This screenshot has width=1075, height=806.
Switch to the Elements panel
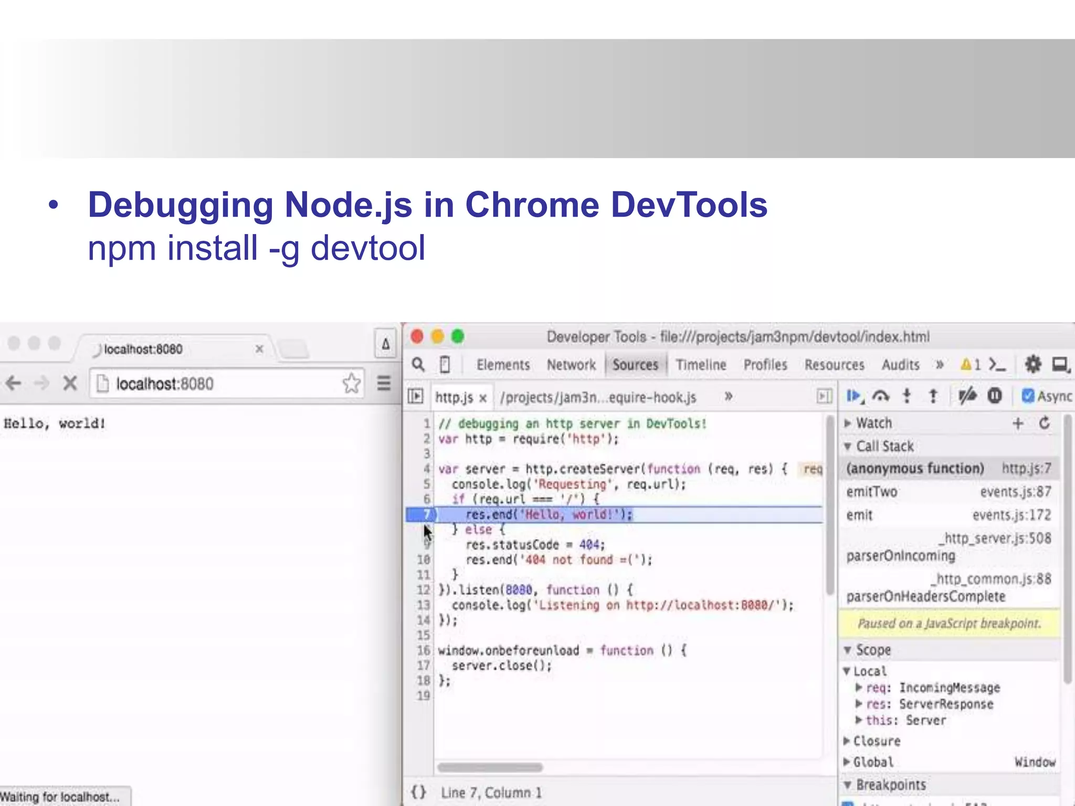503,365
